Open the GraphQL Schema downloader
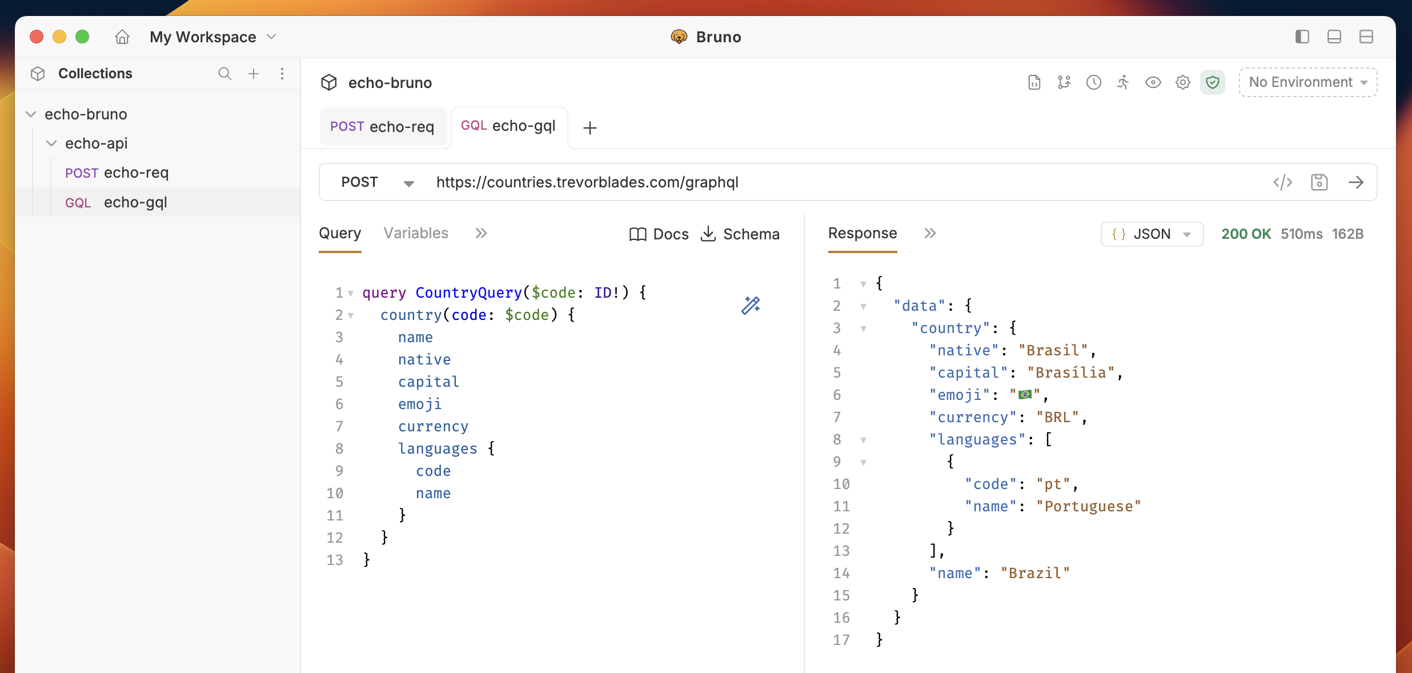 click(x=740, y=234)
